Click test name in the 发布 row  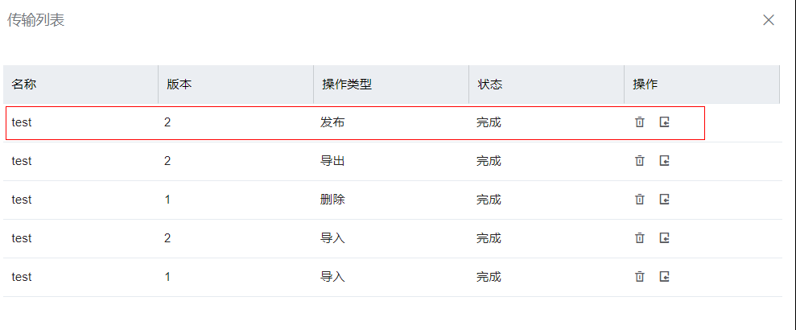pyautogui.click(x=22, y=123)
